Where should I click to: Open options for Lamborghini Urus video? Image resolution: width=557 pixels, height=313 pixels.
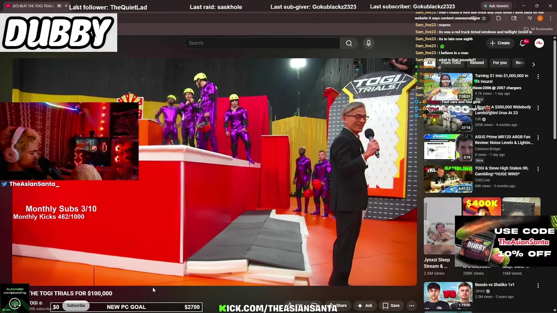pos(538,108)
